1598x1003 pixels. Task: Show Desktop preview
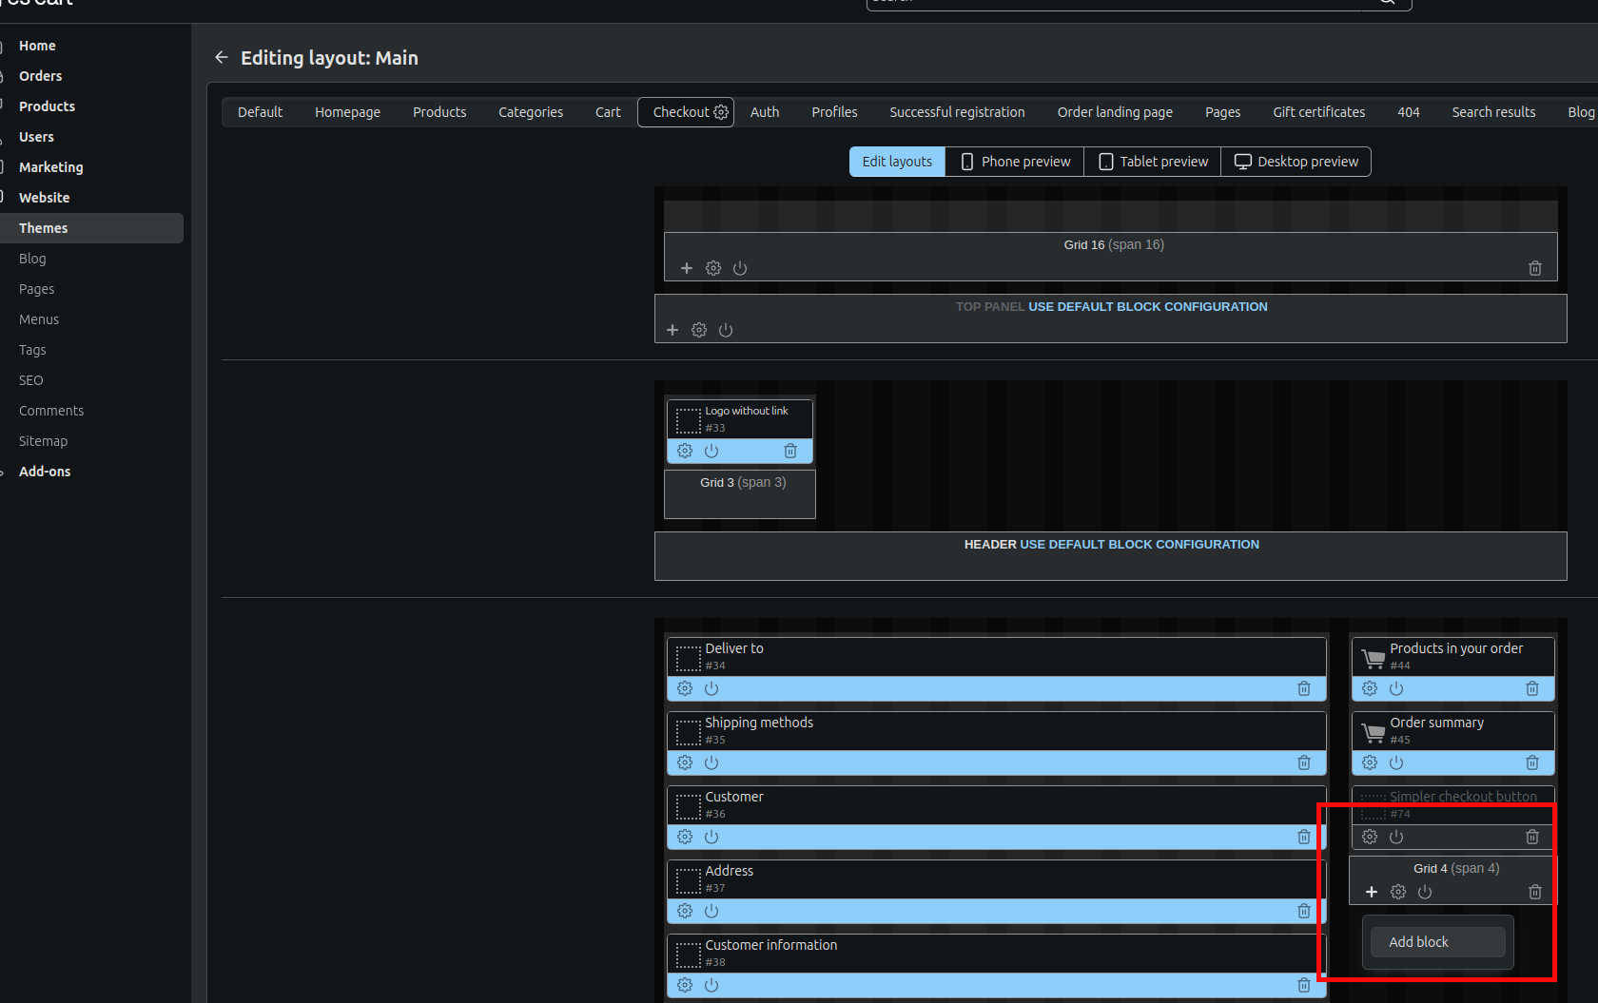coord(1296,162)
